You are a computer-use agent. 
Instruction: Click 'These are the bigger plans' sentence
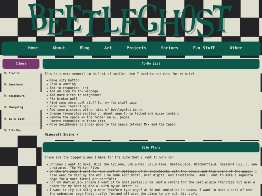coord(109,157)
